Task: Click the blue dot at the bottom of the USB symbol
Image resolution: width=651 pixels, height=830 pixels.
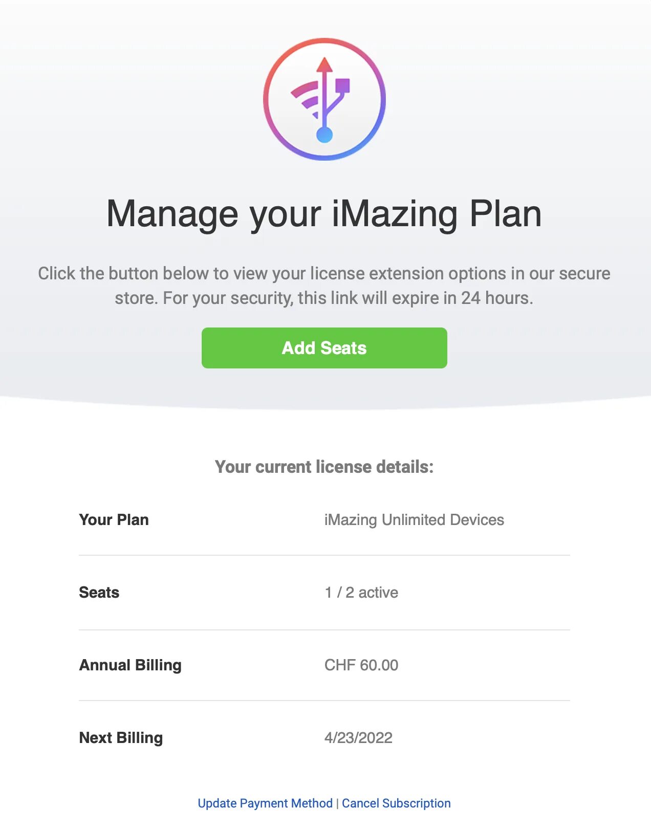Action: click(324, 135)
